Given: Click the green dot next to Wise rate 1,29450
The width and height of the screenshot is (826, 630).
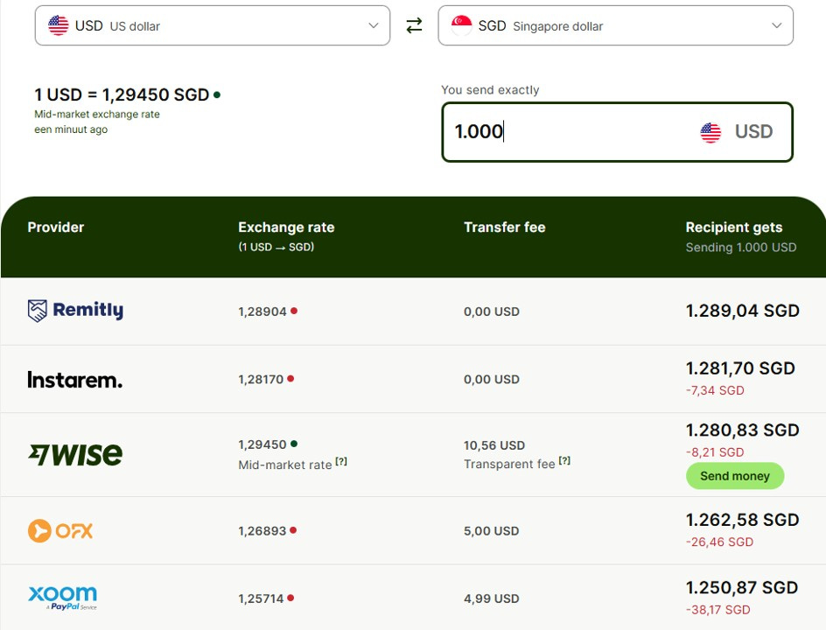Looking at the screenshot, I should click(294, 444).
